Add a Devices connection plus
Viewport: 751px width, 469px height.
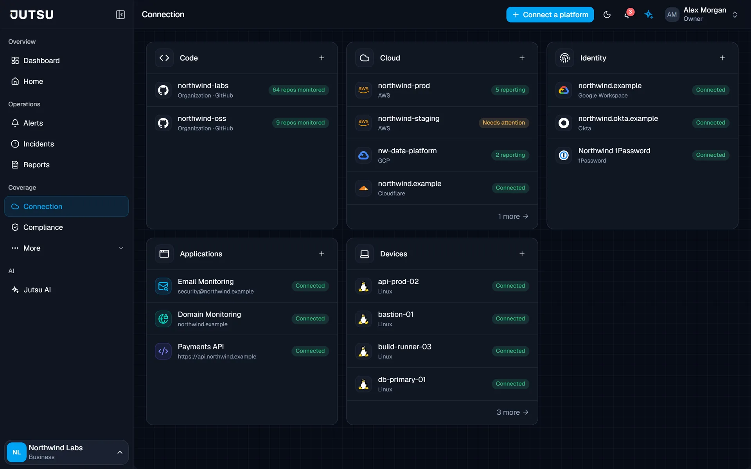click(x=522, y=254)
